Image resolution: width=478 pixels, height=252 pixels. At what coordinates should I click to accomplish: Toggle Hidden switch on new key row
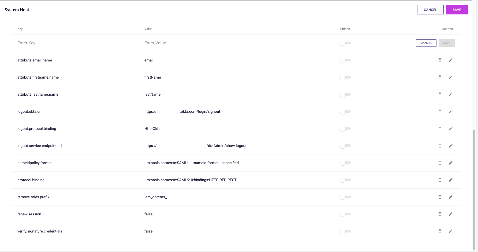345,43
